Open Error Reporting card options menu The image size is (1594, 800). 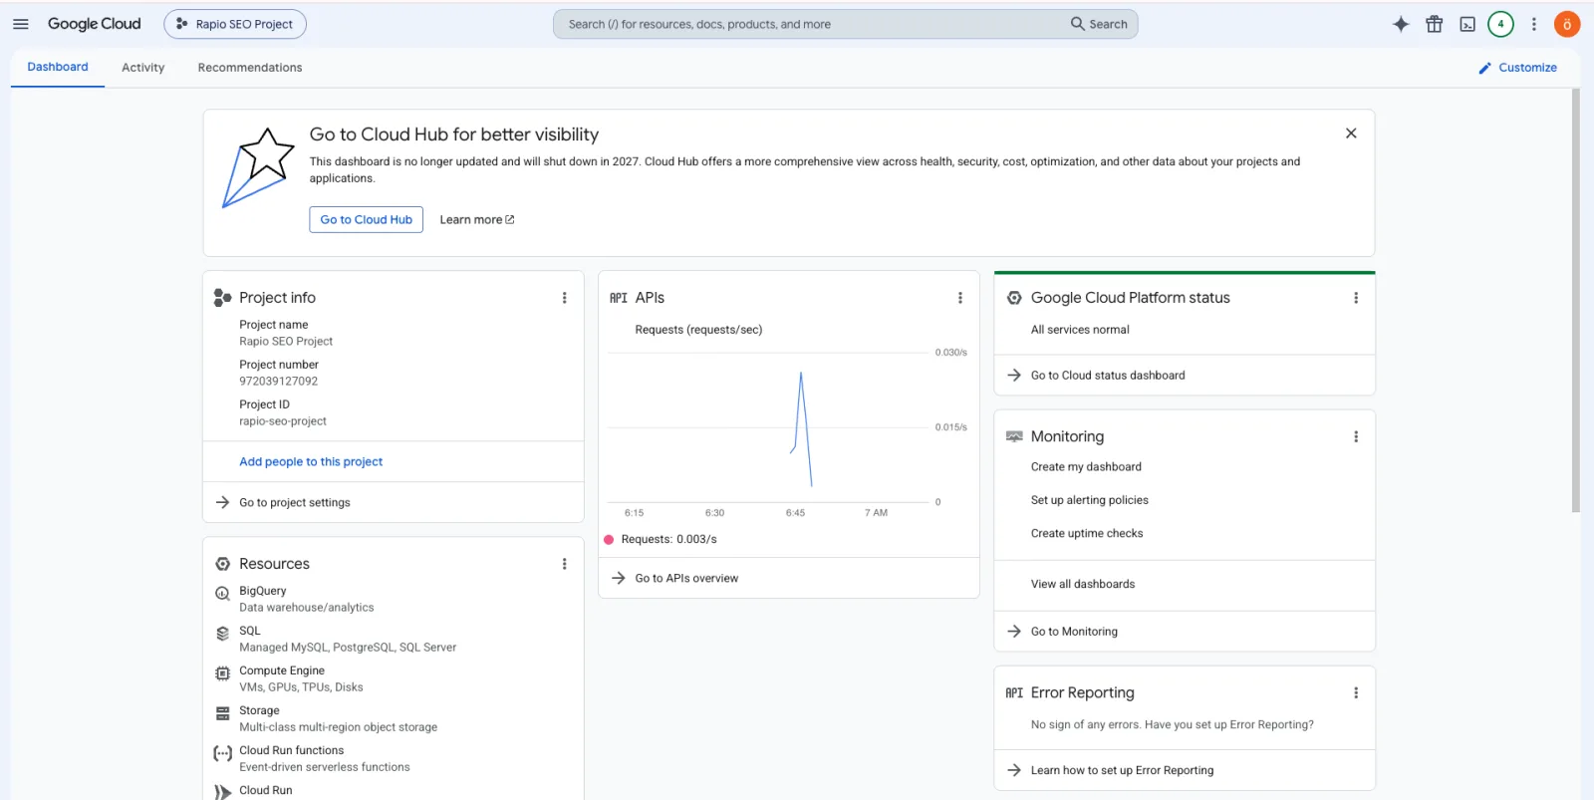pos(1356,692)
